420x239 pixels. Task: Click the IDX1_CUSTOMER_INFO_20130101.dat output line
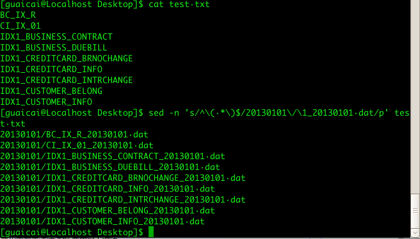[102, 221]
